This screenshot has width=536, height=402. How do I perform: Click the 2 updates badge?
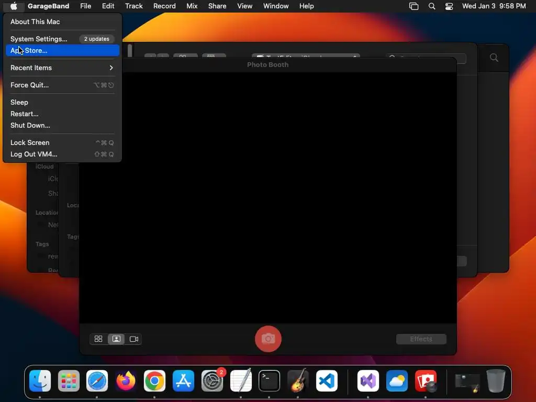(x=97, y=39)
